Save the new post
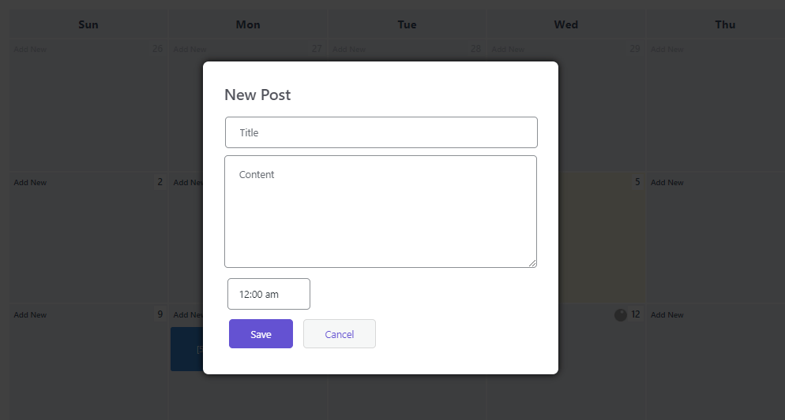 [261, 334]
